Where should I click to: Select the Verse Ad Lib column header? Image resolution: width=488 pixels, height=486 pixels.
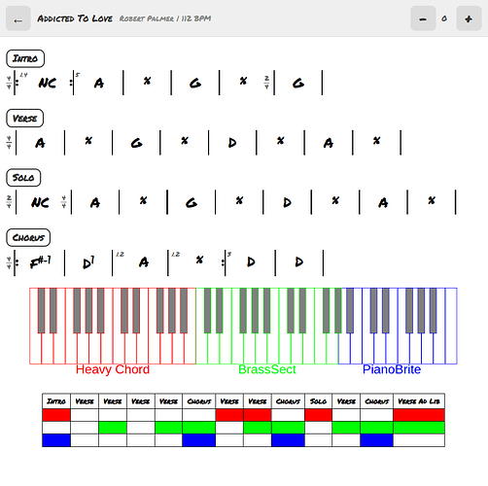coord(419,401)
